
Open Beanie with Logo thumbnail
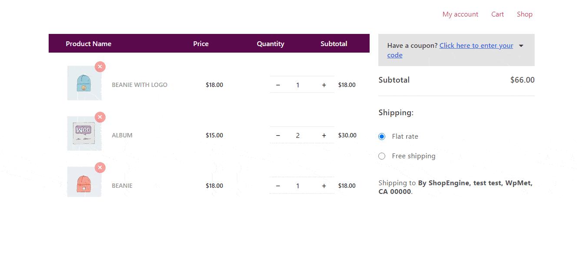[84, 83]
